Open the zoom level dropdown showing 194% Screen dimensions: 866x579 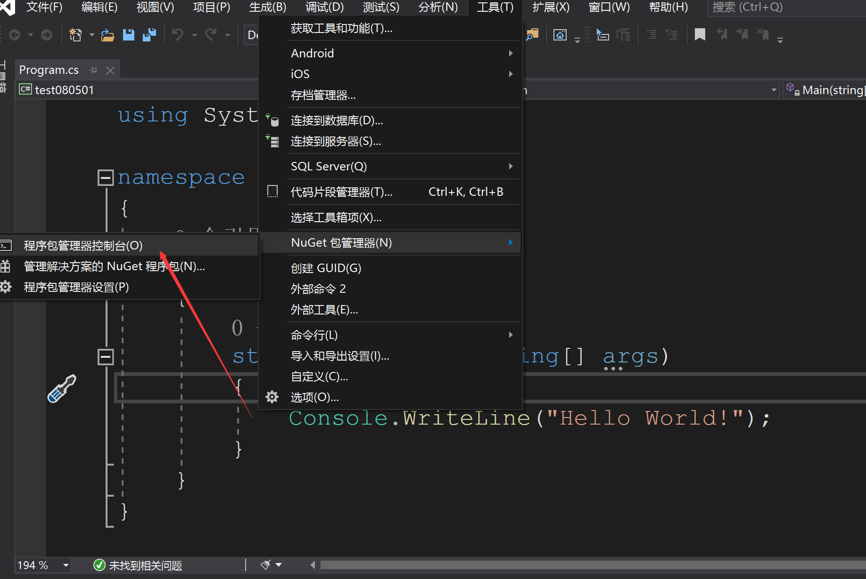65,565
